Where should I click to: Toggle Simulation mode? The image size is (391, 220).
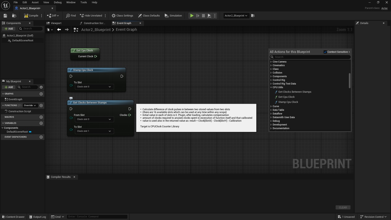[x=173, y=16]
